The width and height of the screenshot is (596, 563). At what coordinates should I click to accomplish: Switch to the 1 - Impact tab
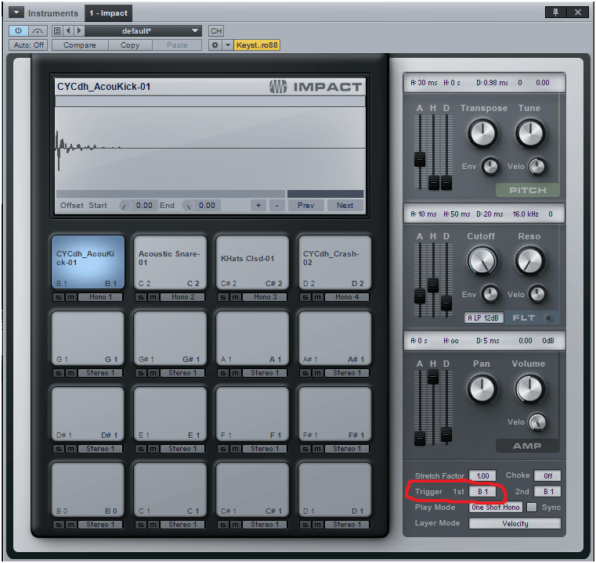point(108,13)
